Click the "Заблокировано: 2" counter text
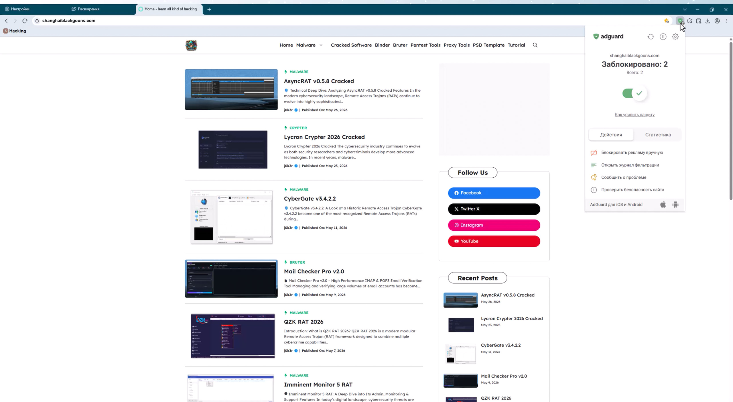Viewport: 733px width, 402px height. (635, 64)
